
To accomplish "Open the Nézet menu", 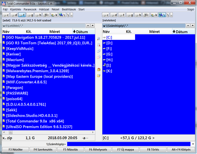I will [55, 9].
